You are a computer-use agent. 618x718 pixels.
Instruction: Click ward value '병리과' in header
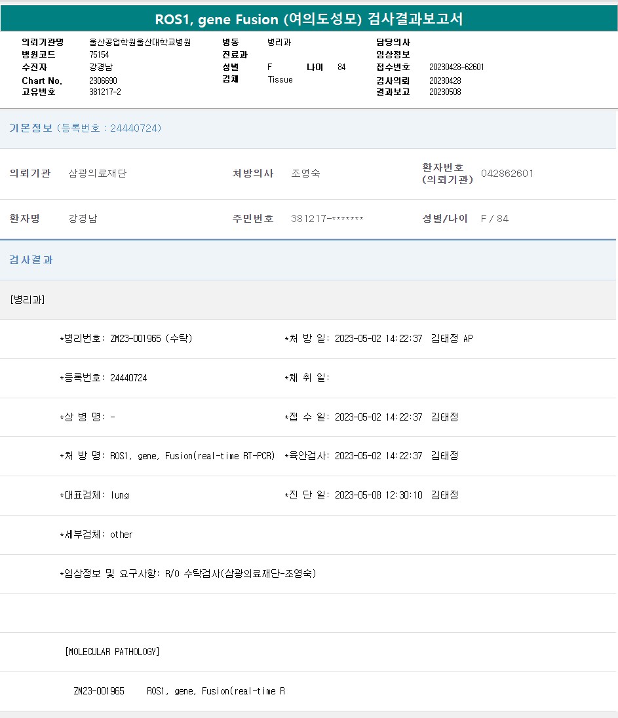(x=279, y=42)
